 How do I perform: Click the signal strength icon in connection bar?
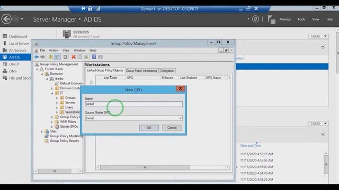click(x=97, y=8)
